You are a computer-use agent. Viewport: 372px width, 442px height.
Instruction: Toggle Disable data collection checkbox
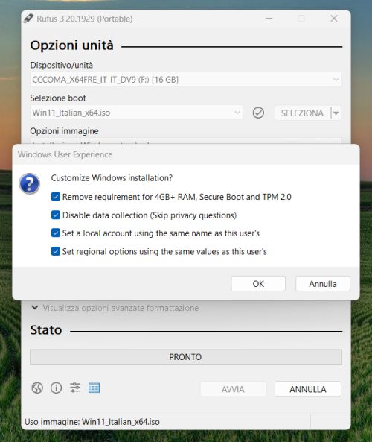click(x=56, y=215)
